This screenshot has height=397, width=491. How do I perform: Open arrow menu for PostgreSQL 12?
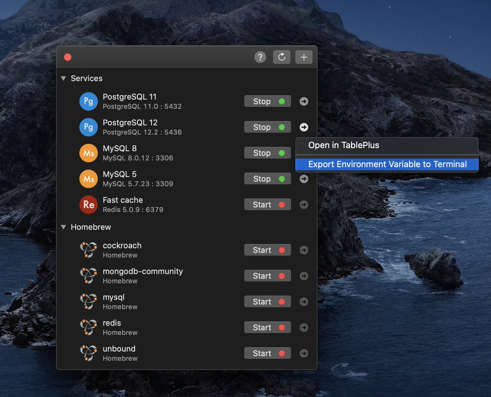pos(304,127)
